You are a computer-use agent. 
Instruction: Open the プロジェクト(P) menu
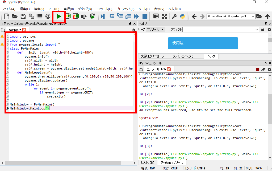pos(125,9)
